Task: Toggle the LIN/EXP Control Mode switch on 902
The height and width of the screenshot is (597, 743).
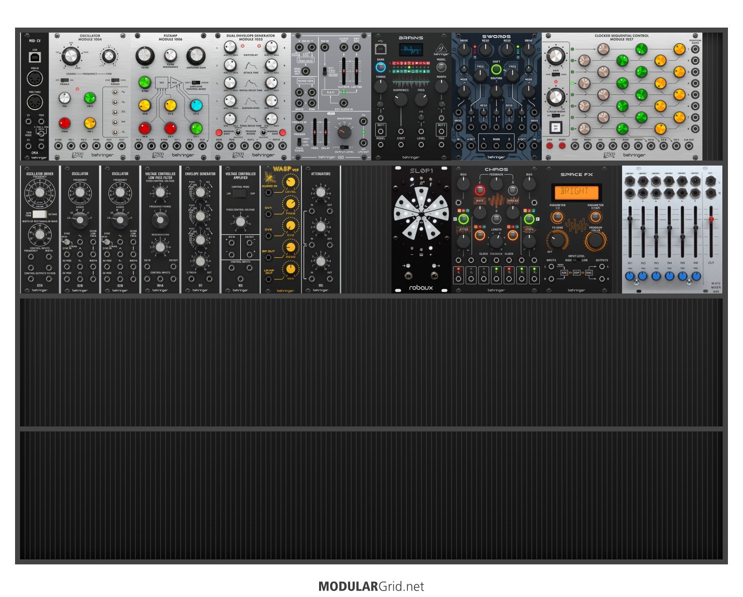Action: pyautogui.click(x=240, y=193)
